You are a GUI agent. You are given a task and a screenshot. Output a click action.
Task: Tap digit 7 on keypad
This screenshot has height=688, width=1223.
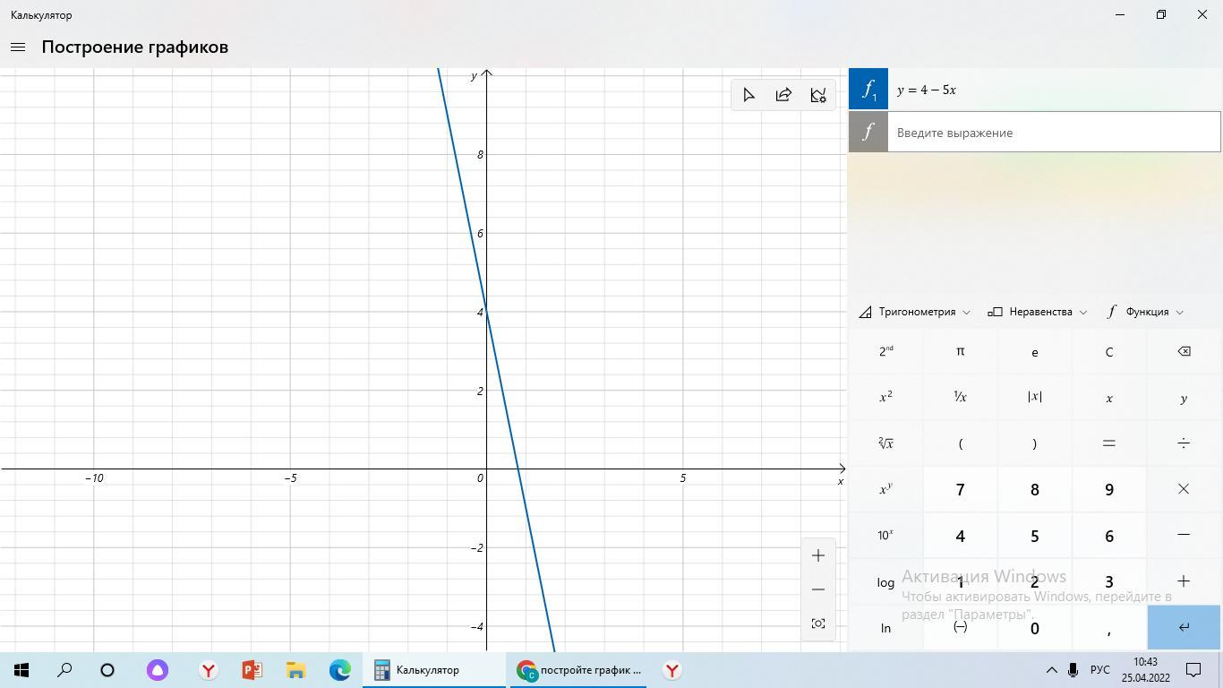(x=960, y=489)
